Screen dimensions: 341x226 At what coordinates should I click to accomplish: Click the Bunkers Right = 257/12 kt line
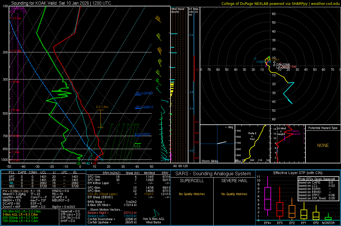(x=112, y=213)
